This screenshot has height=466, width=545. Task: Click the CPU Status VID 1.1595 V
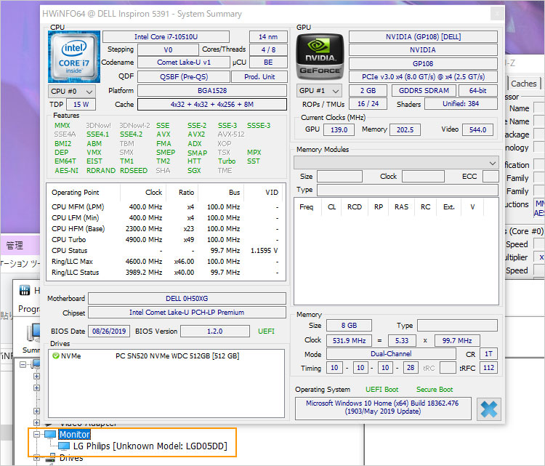point(264,251)
